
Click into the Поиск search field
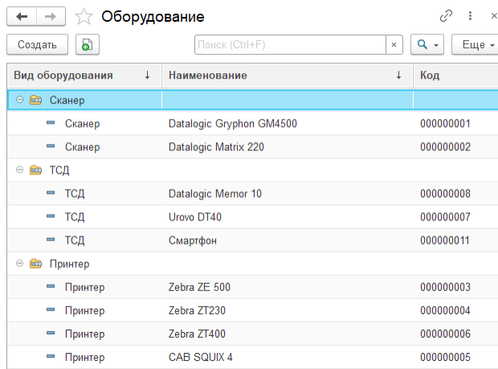click(x=289, y=45)
